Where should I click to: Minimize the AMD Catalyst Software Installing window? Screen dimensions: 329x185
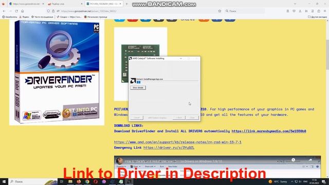[181, 59]
